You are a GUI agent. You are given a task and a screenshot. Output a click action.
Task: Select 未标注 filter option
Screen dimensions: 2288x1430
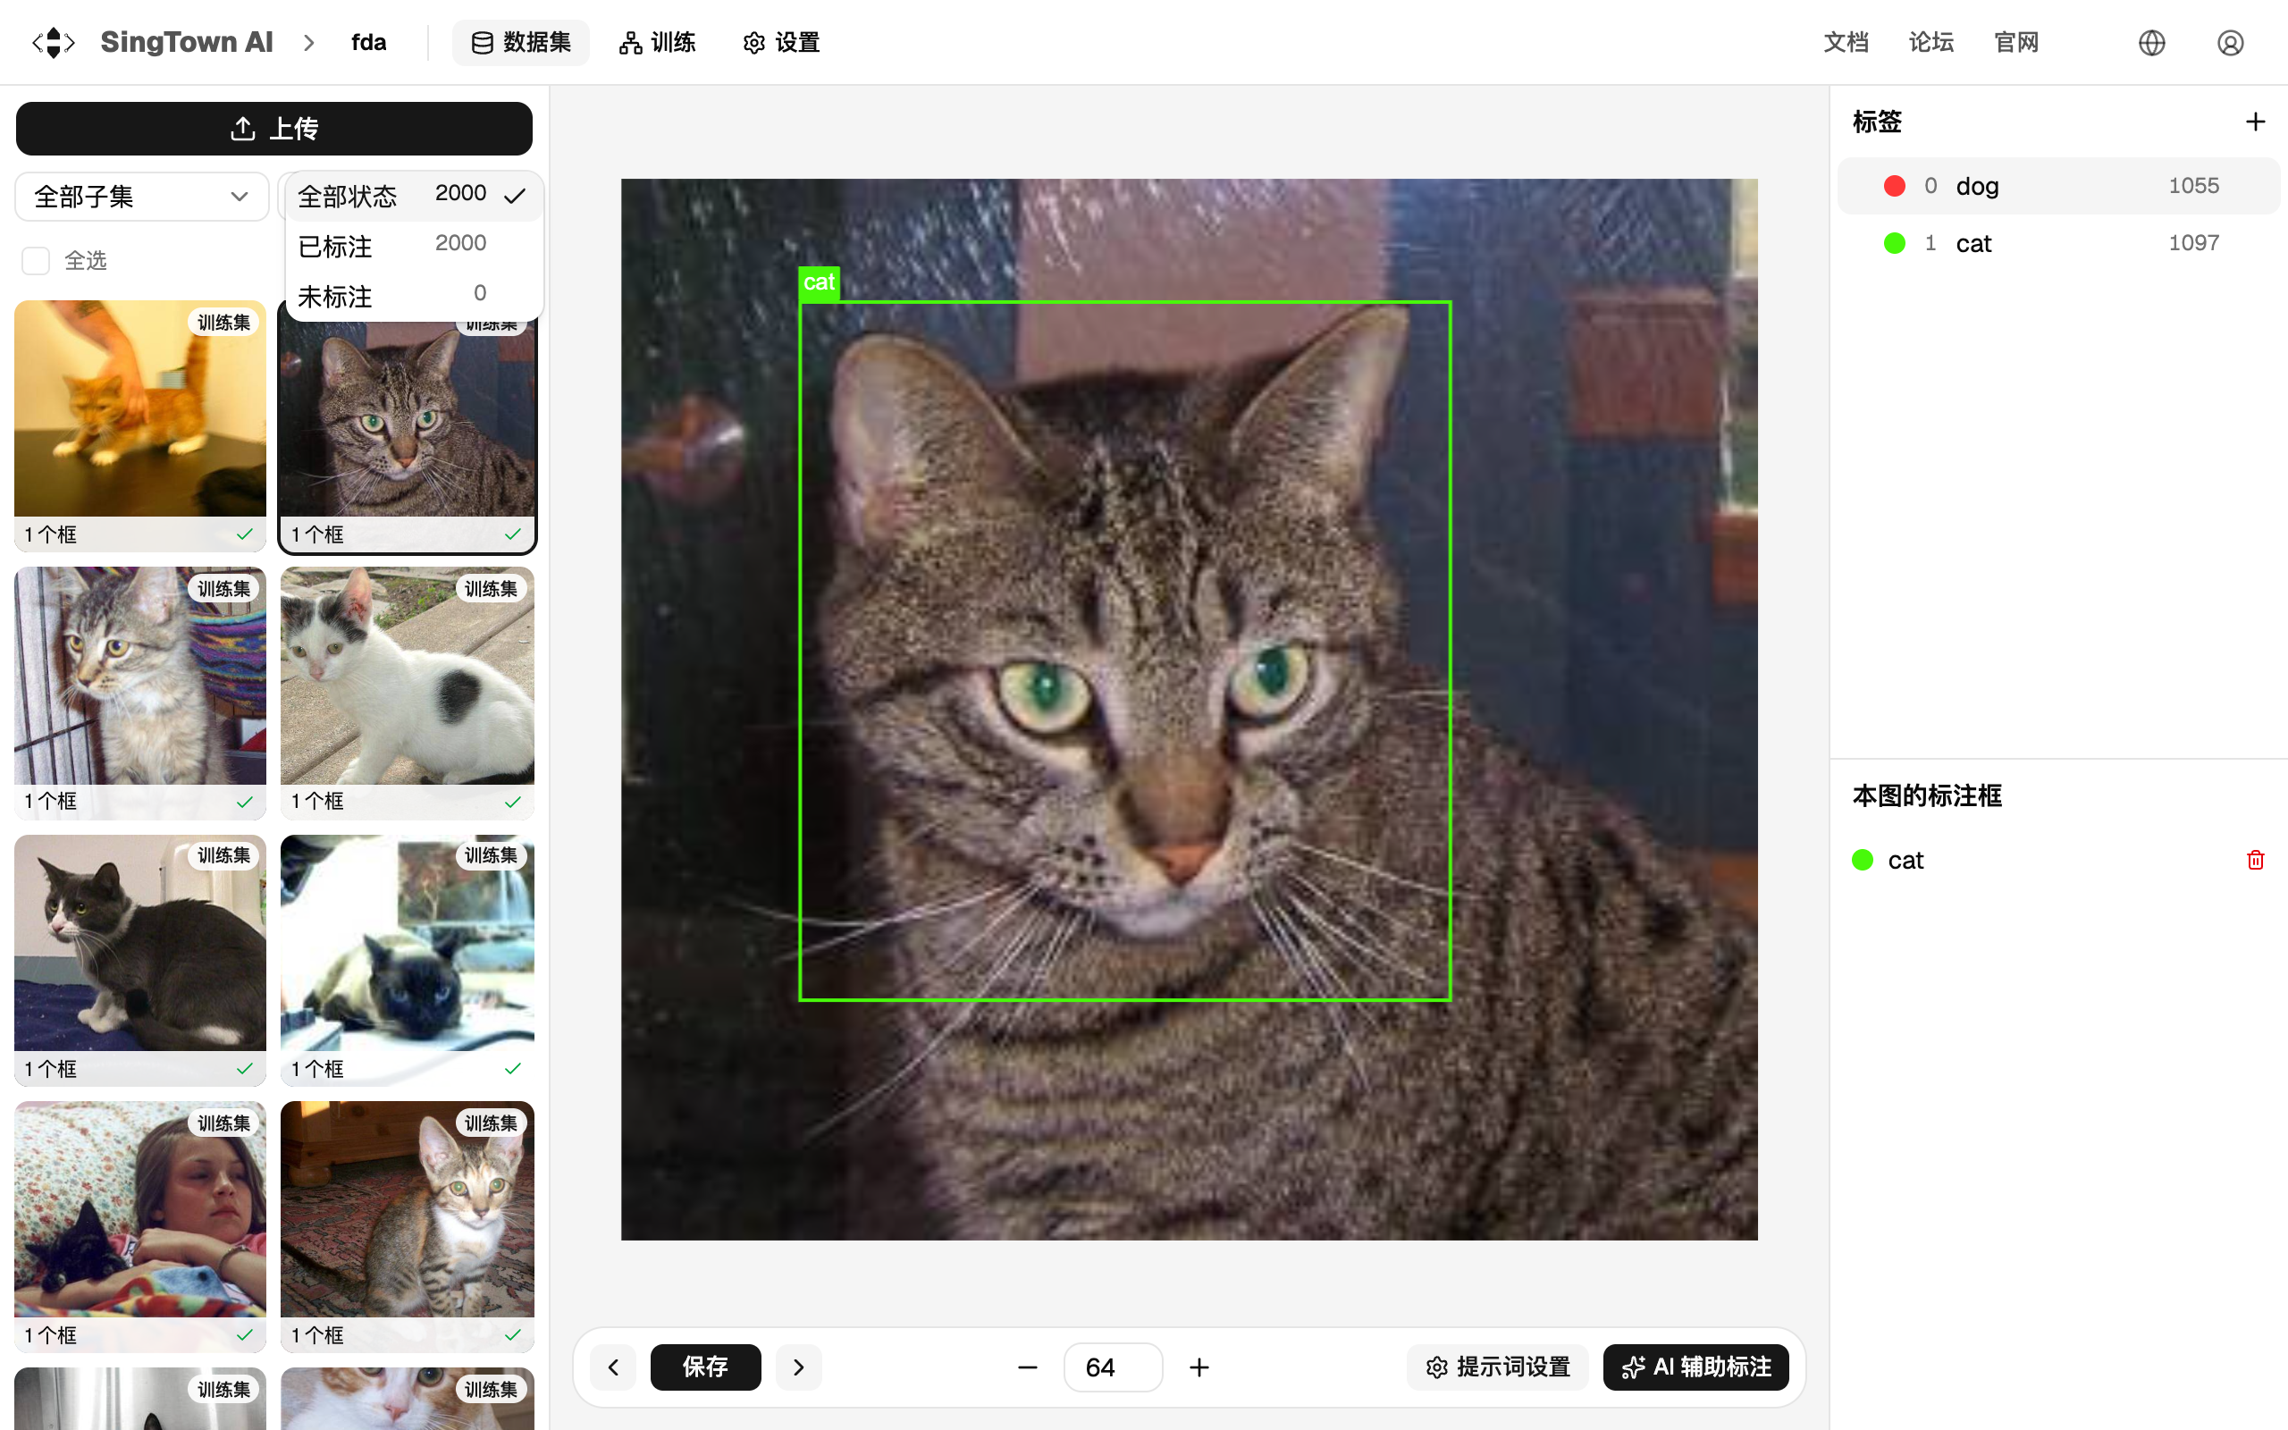[414, 296]
